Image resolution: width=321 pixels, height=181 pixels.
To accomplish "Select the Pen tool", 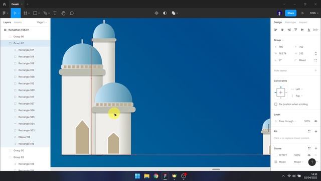I will pyautogui.click(x=45, y=13).
